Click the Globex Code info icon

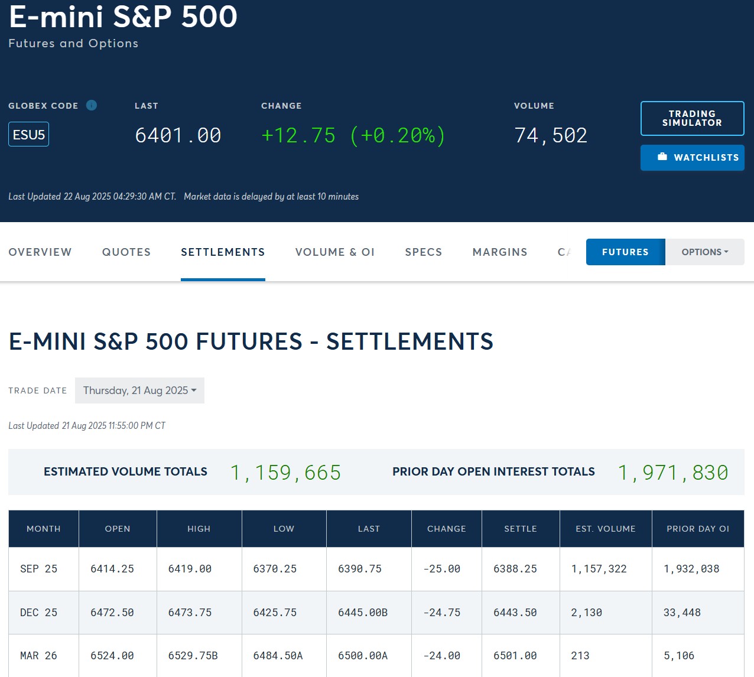[92, 105]
